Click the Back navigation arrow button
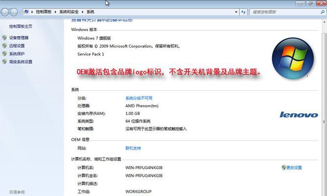The image size is (327, 196). click(x=5, y=12)
